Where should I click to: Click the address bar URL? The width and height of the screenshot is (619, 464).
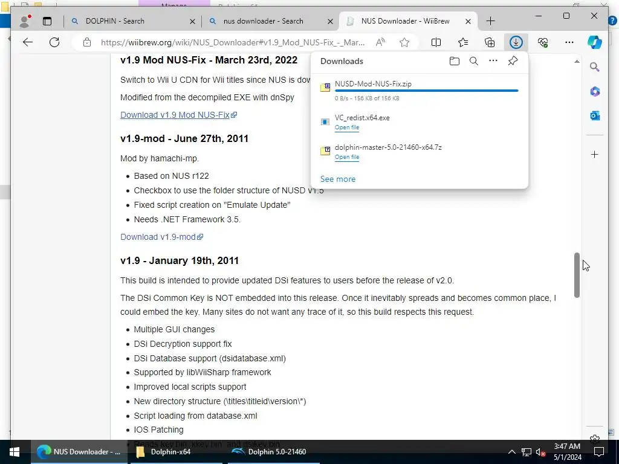[233, 42]
